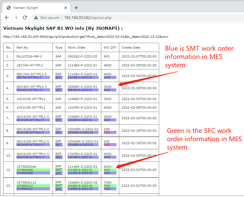Click the Work Order column header
The height and width of the screenshot is (197, 244).
tap(76, 48)
